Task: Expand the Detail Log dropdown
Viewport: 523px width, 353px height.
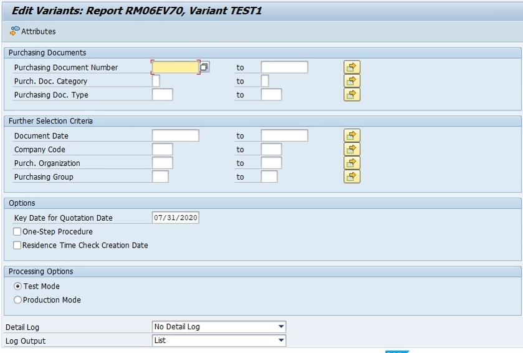Action: coord(281,327)
